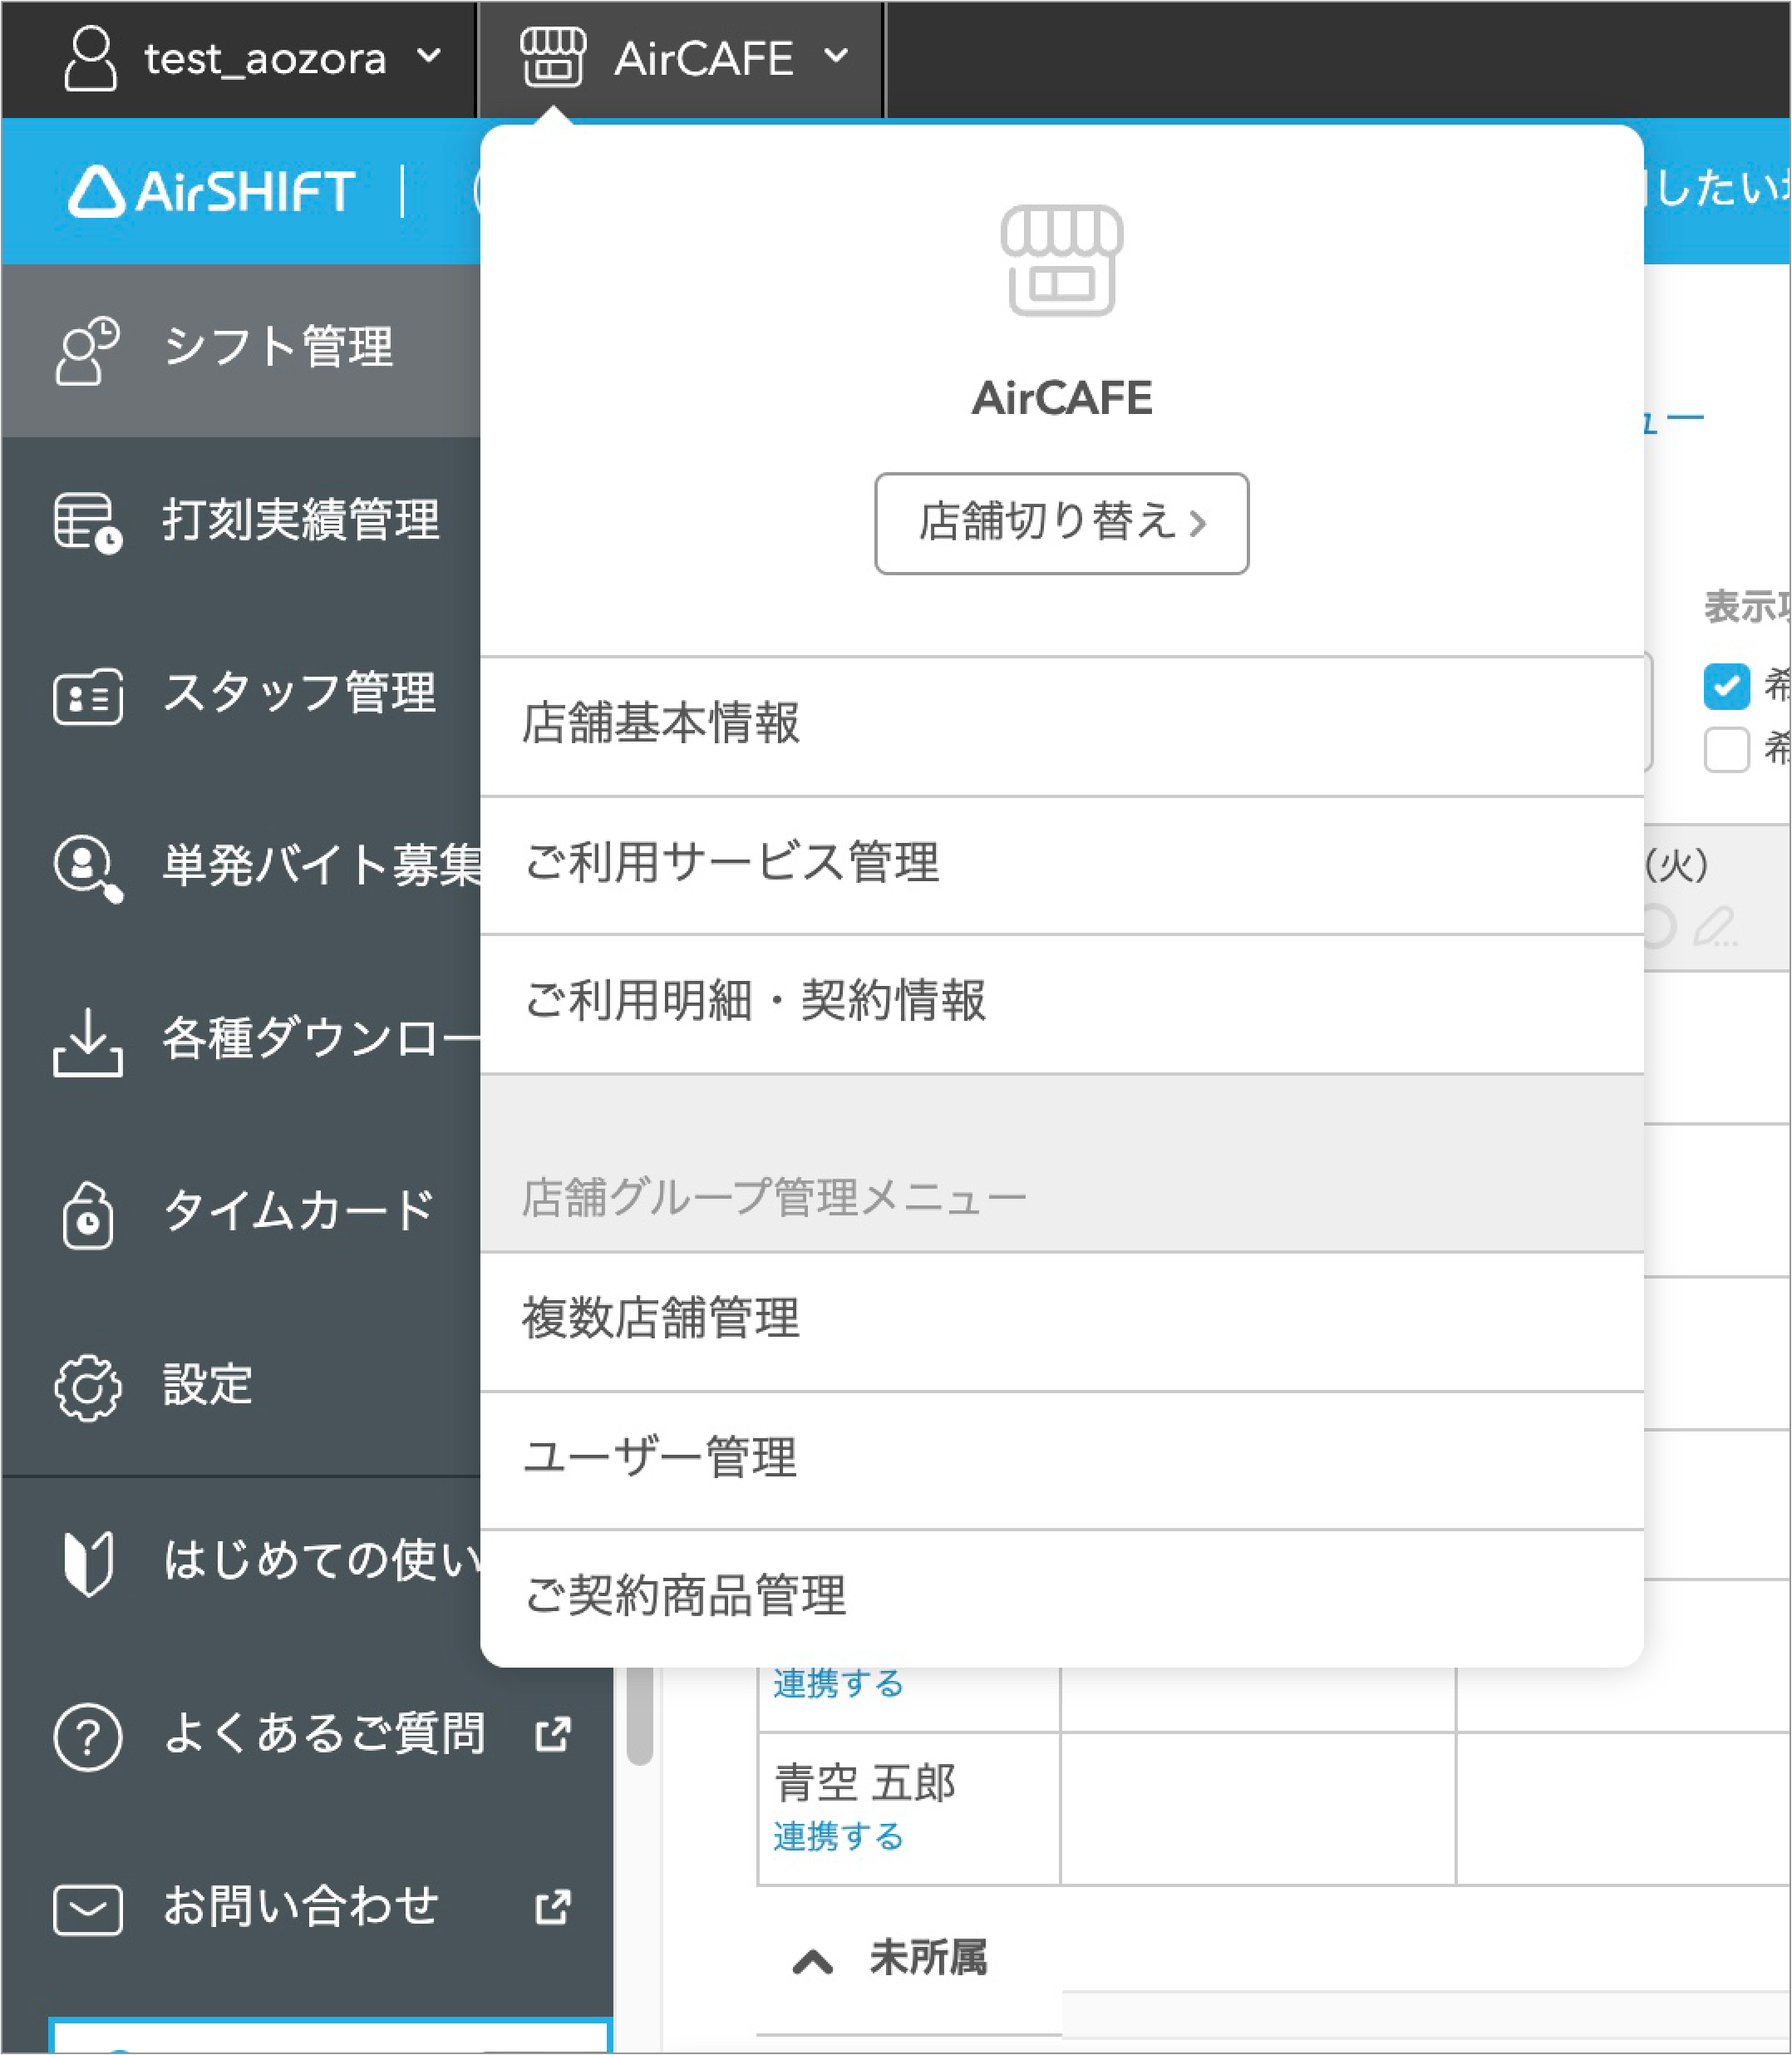Click the envelope icon for お問い合わせ
The image size is (1792, 2055).
tap(87, 1910)
